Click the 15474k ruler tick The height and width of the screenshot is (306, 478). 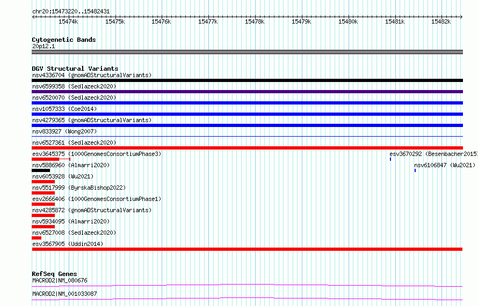click(68, 21)
